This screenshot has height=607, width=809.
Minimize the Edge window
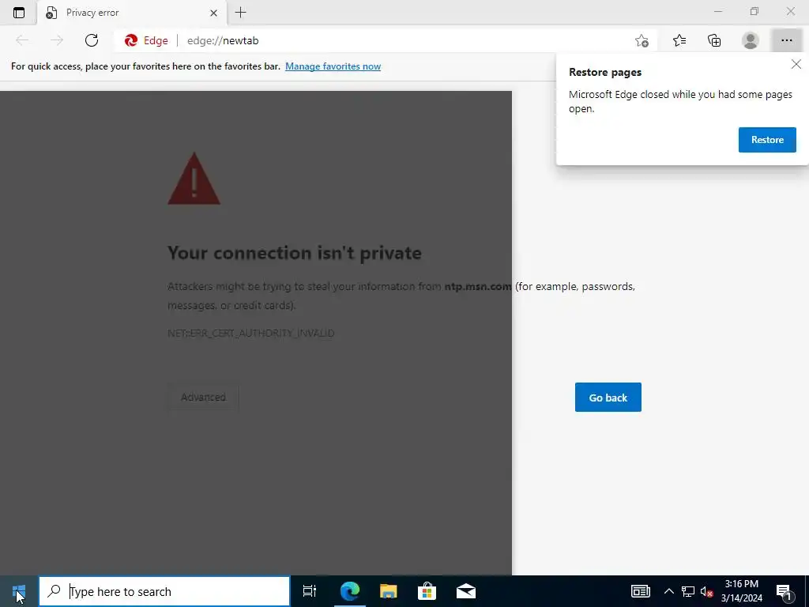(717, 11)
